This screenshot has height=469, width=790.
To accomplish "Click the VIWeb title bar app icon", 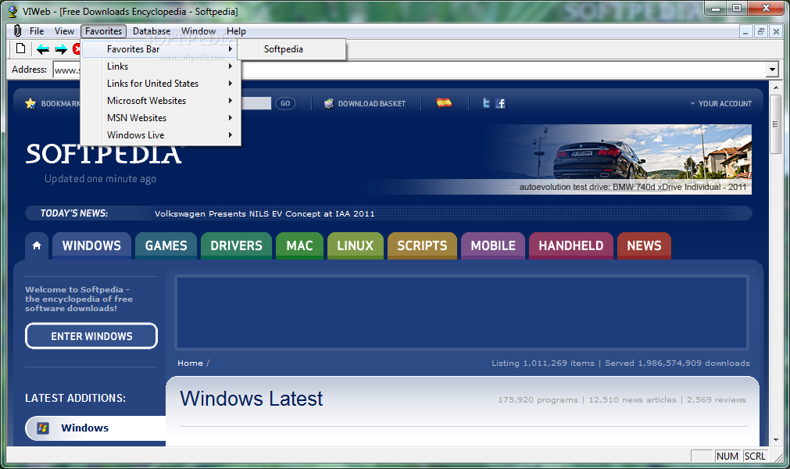I will [13, 11].
